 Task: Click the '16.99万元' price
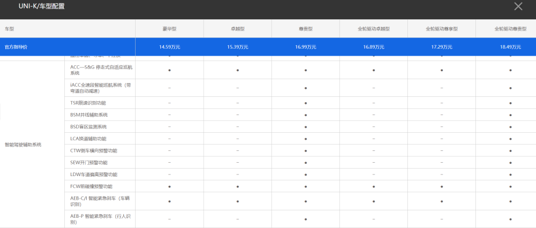pos(306,47)
